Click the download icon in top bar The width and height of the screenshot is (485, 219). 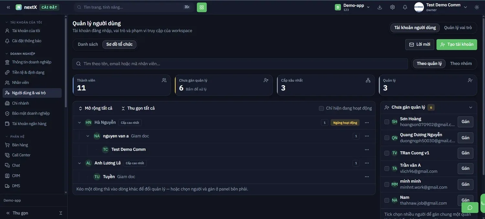coord(380,7)
